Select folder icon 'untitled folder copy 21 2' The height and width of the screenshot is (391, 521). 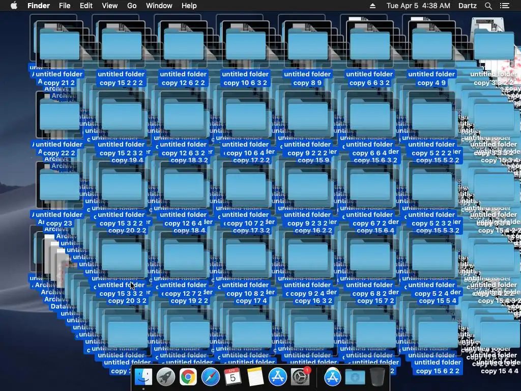[x=60, y=44]
